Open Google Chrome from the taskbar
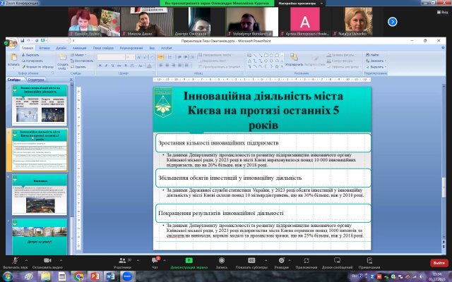 click(78, 276)
